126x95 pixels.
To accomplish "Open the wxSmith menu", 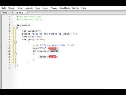I will tap(29, 8).
